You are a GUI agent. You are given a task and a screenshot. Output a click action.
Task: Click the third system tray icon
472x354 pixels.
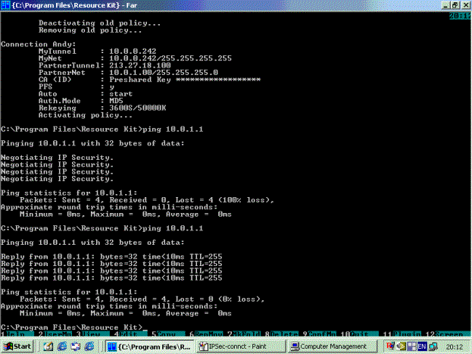pos(411,346)
